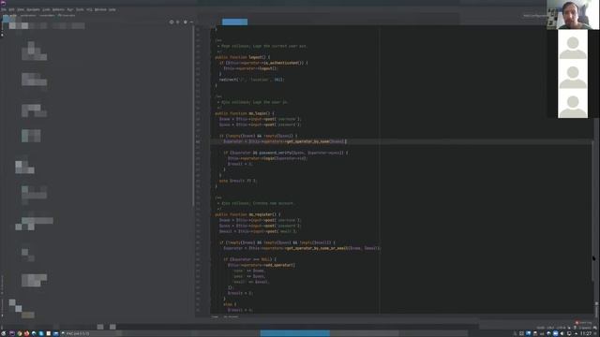This screenshot has width=600, height=337.
Task: Open the Tools menu
Action: coord(80,9)
